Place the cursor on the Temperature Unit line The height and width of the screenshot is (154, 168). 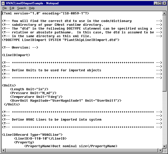(x=36, y=97)
